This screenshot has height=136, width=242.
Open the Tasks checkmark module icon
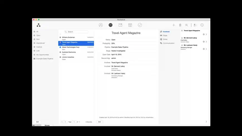click(140, 25)
